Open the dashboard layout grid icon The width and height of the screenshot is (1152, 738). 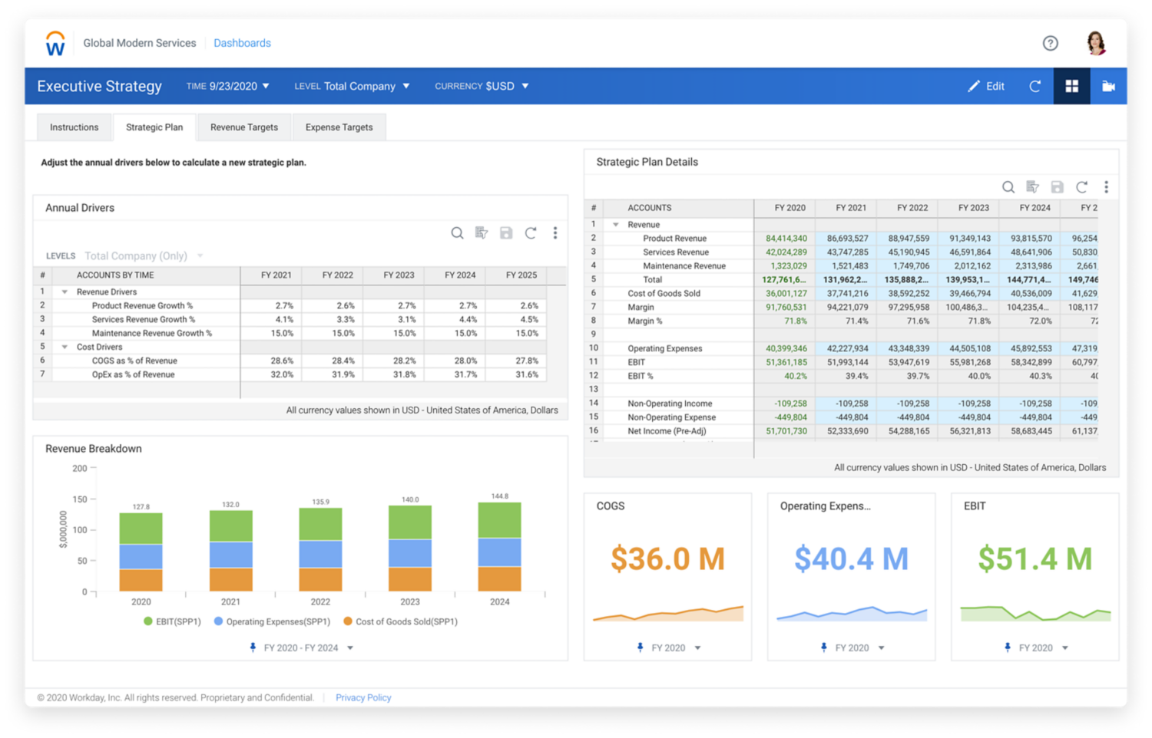pos(1072,86)
